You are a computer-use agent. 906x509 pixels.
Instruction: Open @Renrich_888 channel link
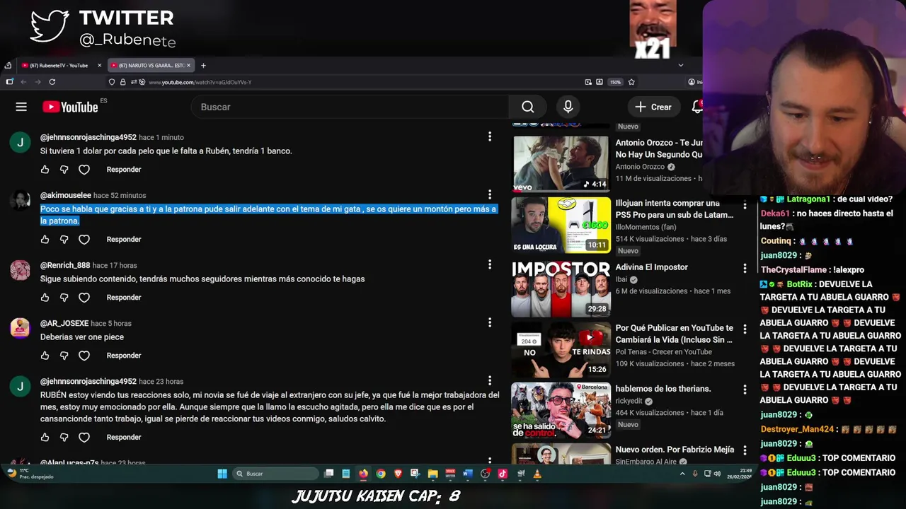pyautogui.click(x=65, y=265)
